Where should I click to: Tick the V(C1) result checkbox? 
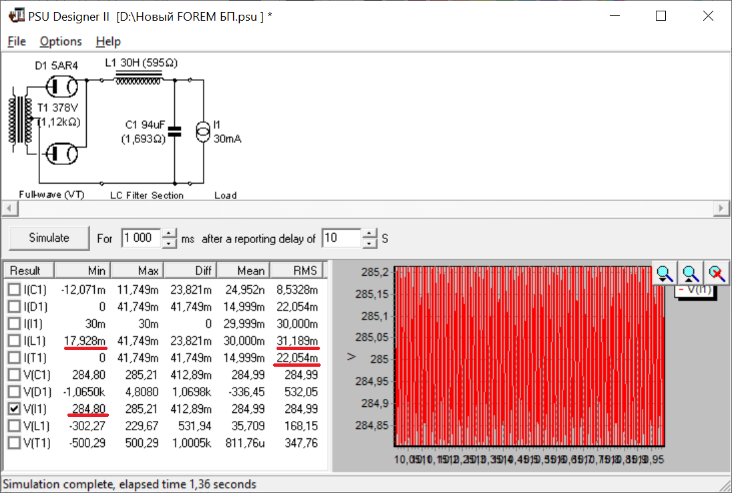(13, 375)
